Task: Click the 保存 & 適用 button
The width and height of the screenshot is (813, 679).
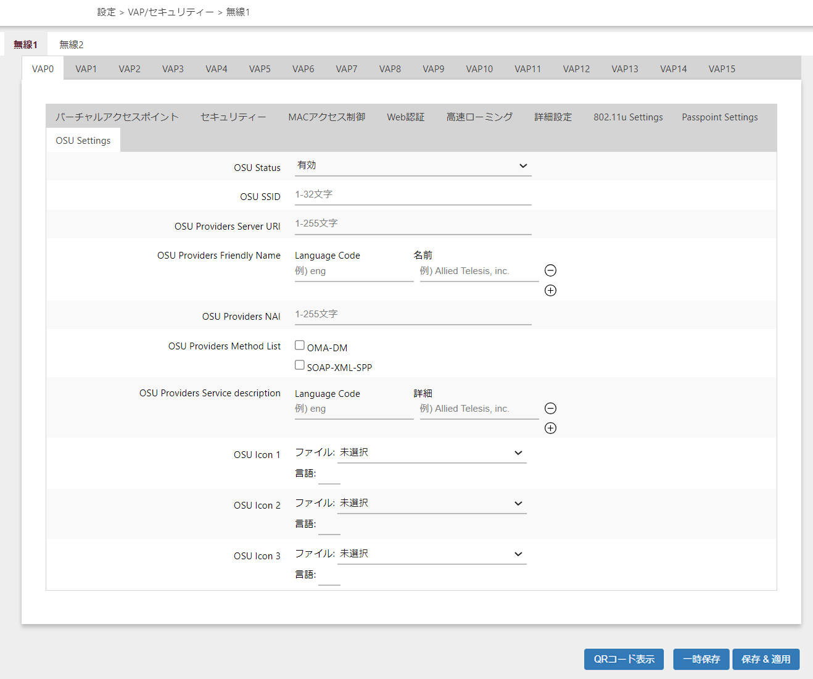Action: (766, 659)
